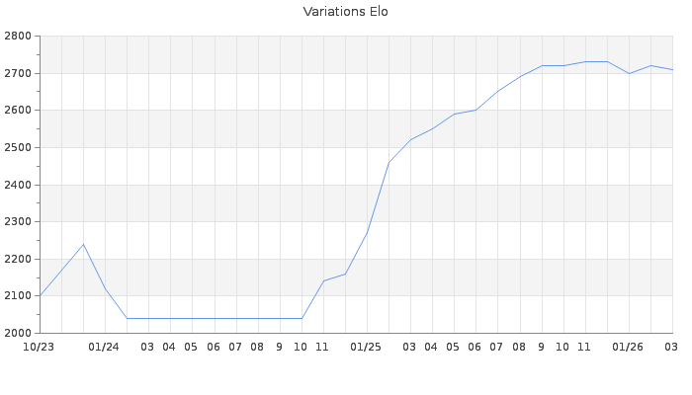Click the 01/25 x-axis date label
The height and width of the screenshot is (395, 692).
(x=366, y=347)
